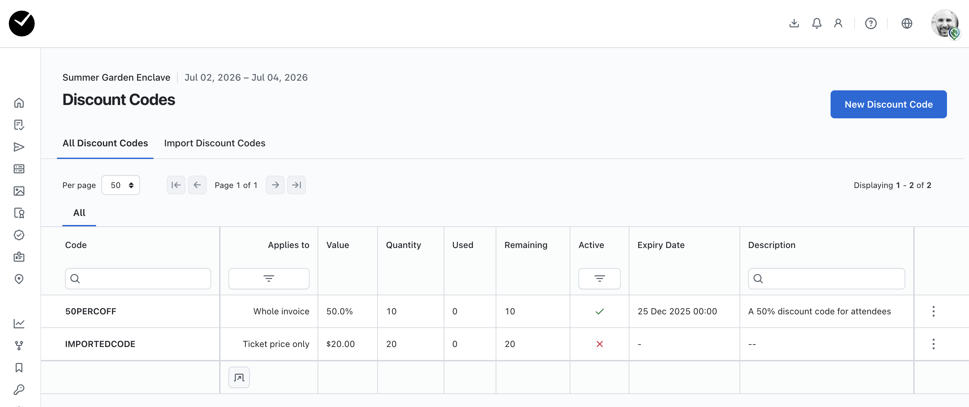Open the help question mark icon
Screen dimensions: 969x407
pyautogui.click(x=871, y=23)
